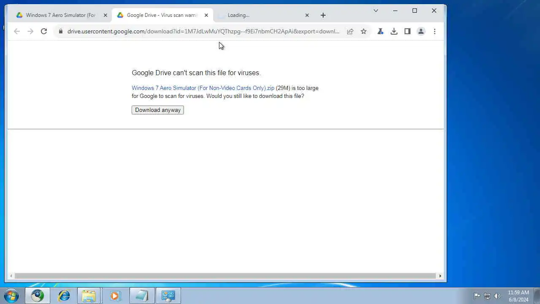540x304 pixels.
Task: Open the Chrome three-dot menu
Action: [x=435, y=31]
